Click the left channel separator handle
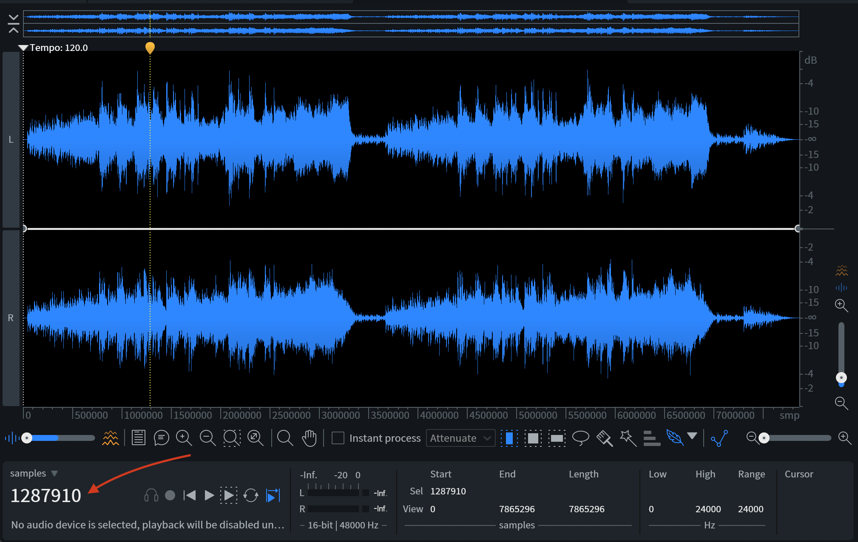The width and height of the screenshot is (858, 542). coord(24,229)
